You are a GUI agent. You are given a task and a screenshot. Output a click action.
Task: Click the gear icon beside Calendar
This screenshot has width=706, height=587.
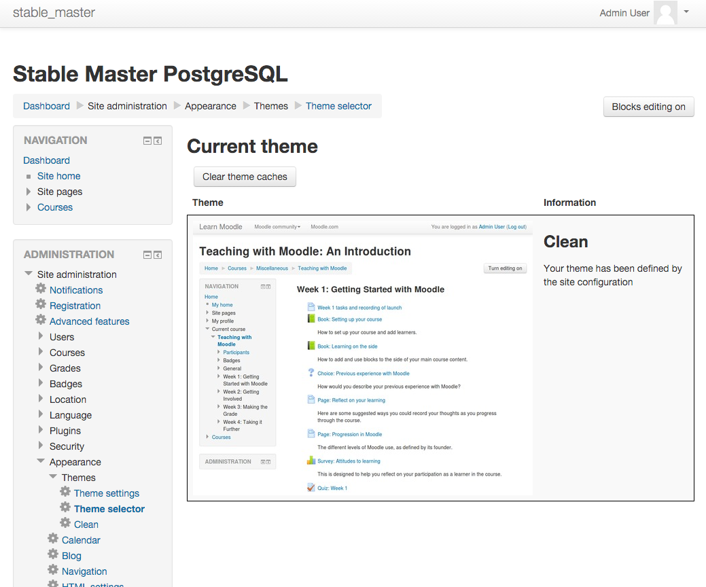pyautogui.click(x=53, y=538)
